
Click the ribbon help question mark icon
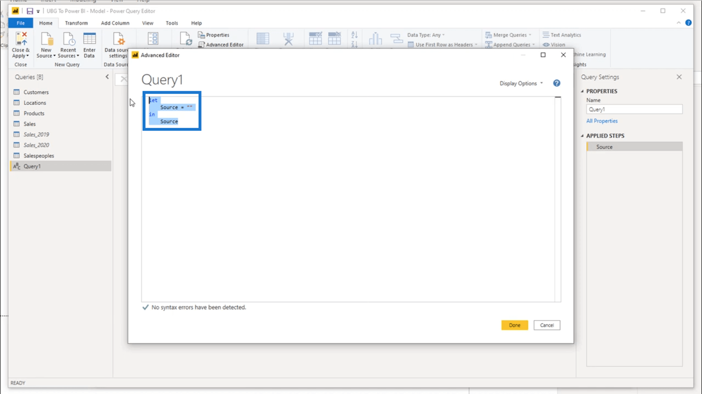688,23
